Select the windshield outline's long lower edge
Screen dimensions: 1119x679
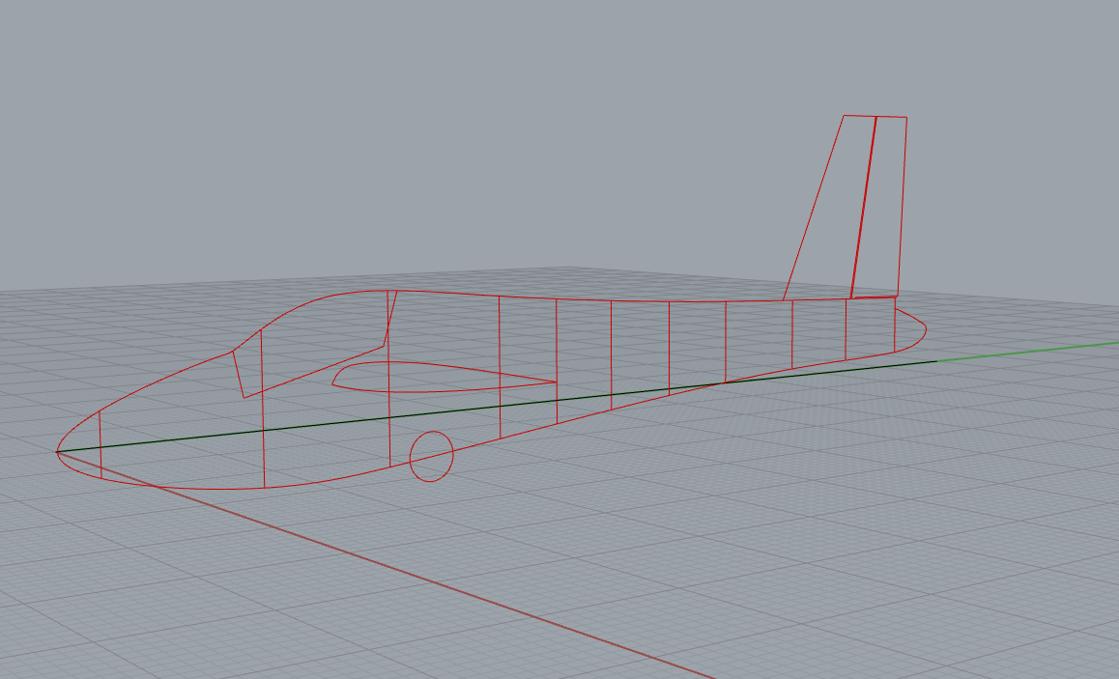314,372
